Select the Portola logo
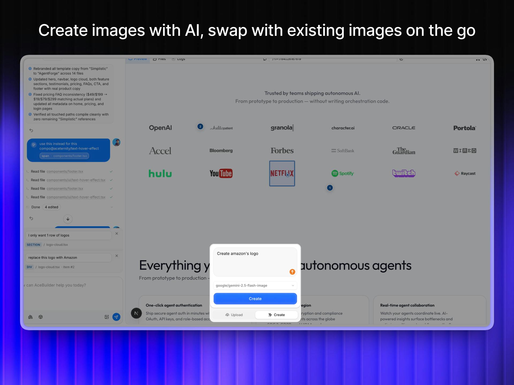The width and height of the screenshot is (514, 385). coord(465,128)
